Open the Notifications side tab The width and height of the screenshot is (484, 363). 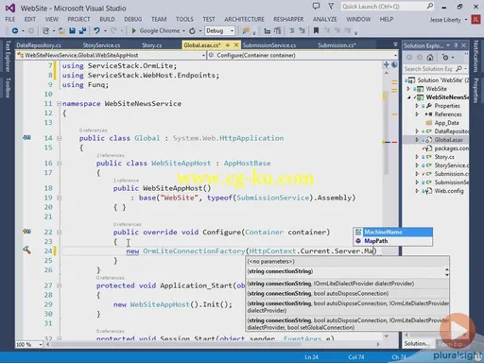coord(476,57)
